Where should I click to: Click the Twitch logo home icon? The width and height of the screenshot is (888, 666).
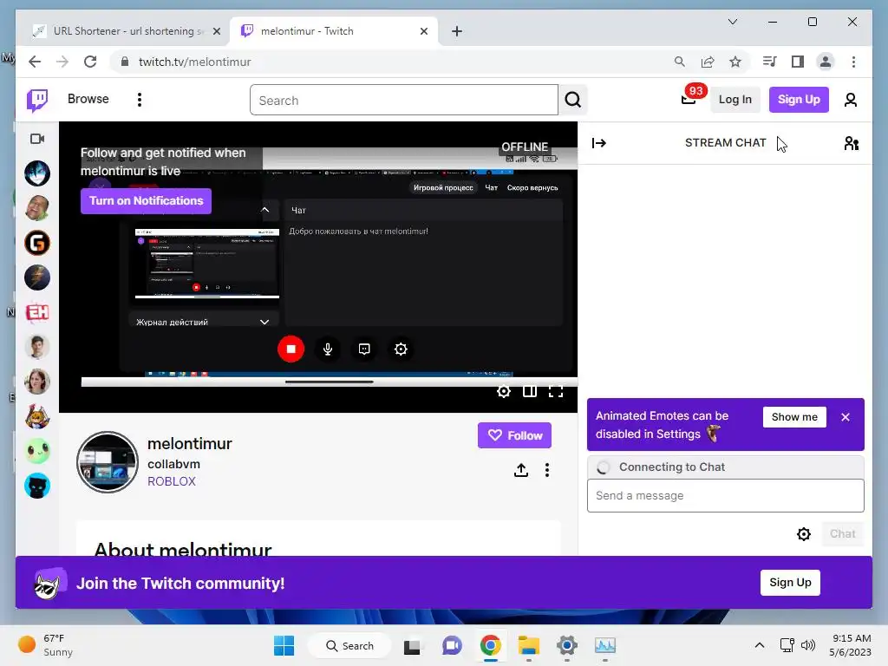[37, 101]
